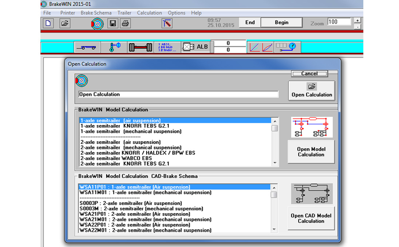Click the New document toolbar icon
The width and height of the screenshot is (399, 247).
[x=48, y=23]
